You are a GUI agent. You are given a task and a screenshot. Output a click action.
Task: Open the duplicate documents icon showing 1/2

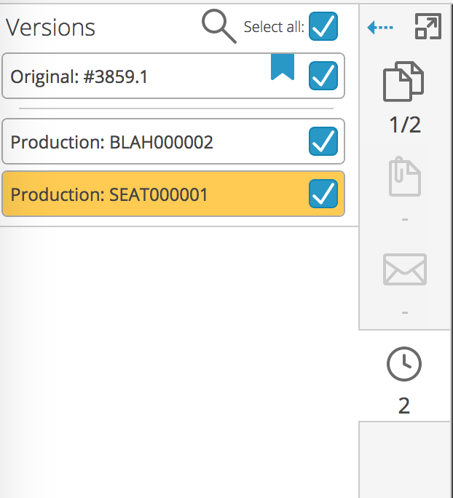403,82
